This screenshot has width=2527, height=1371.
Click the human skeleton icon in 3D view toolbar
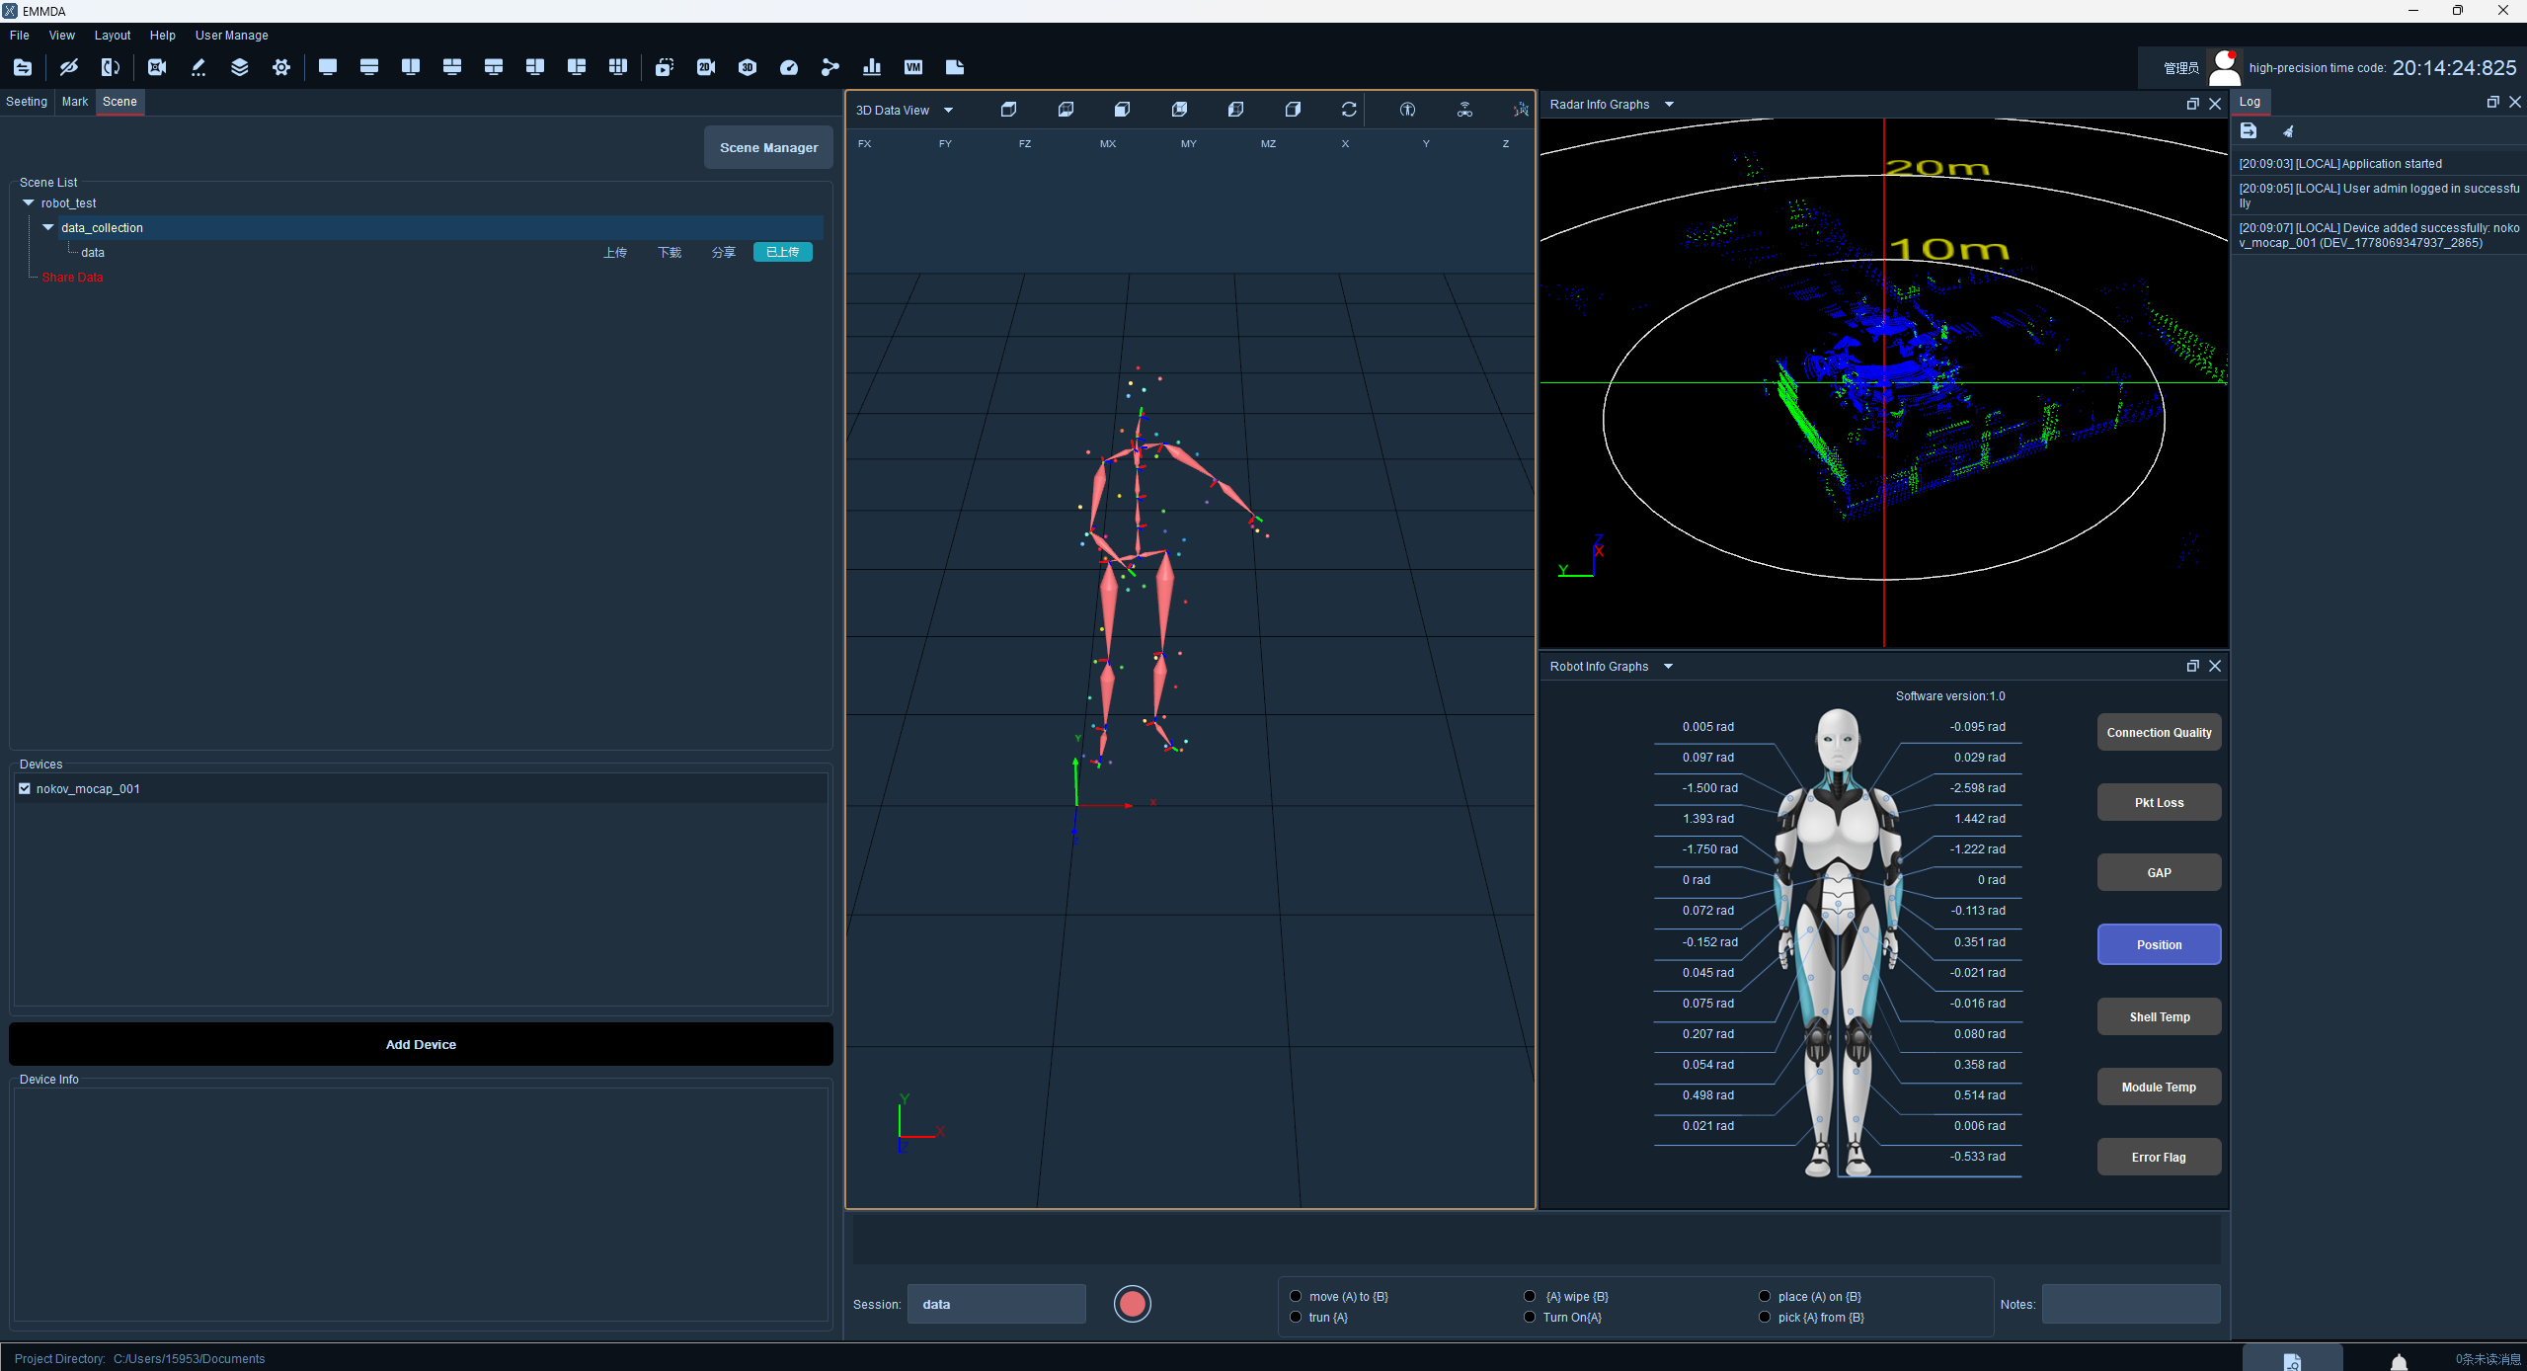pos(1407,110)
